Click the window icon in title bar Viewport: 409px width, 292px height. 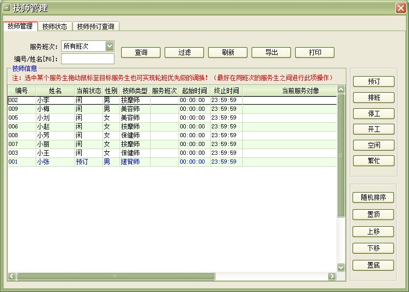click(x=7, y=8)
